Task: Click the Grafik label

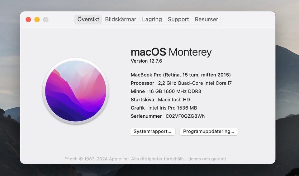Action: pyautogui.click(x=138, y=108)
